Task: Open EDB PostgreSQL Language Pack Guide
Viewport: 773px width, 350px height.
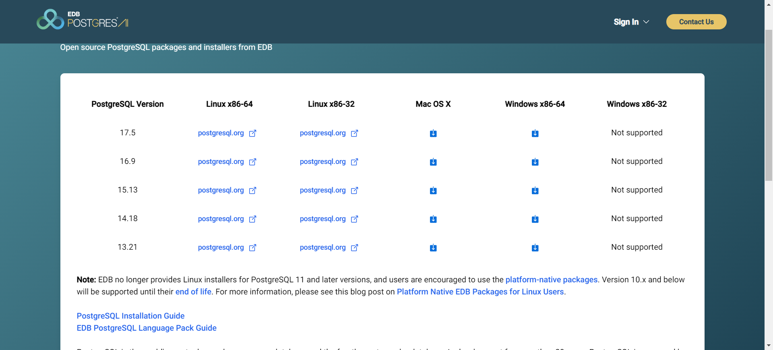Action: click(x=147, y=328)
